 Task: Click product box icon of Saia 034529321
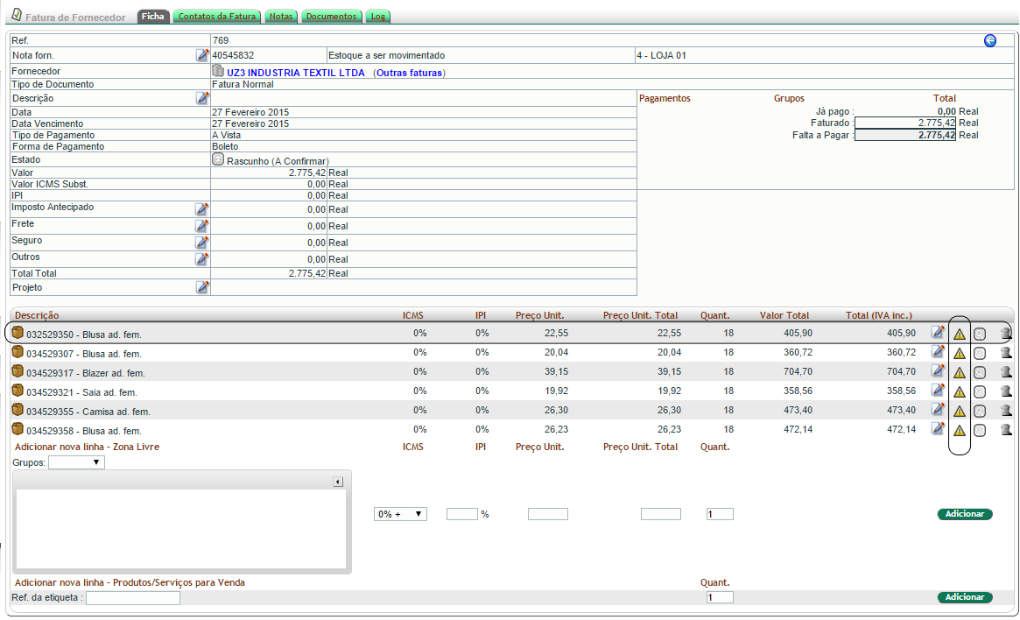click(18, 391)
